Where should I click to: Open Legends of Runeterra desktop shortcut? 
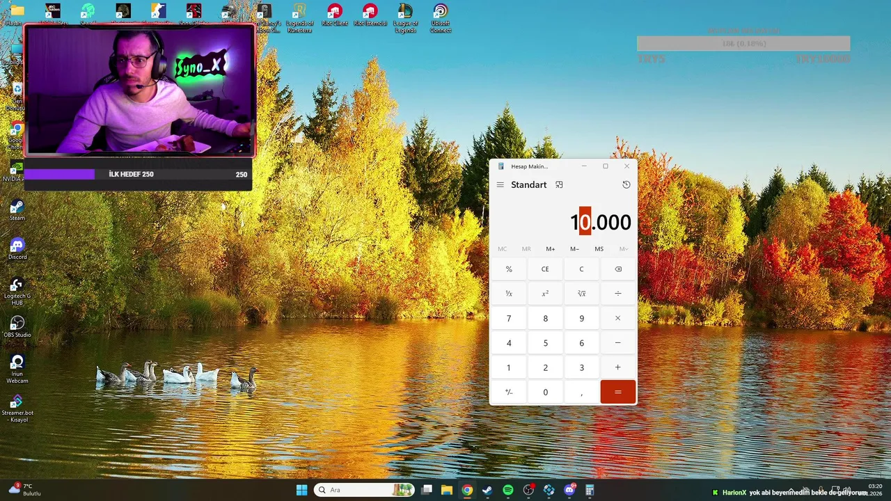tap(299, 18)
